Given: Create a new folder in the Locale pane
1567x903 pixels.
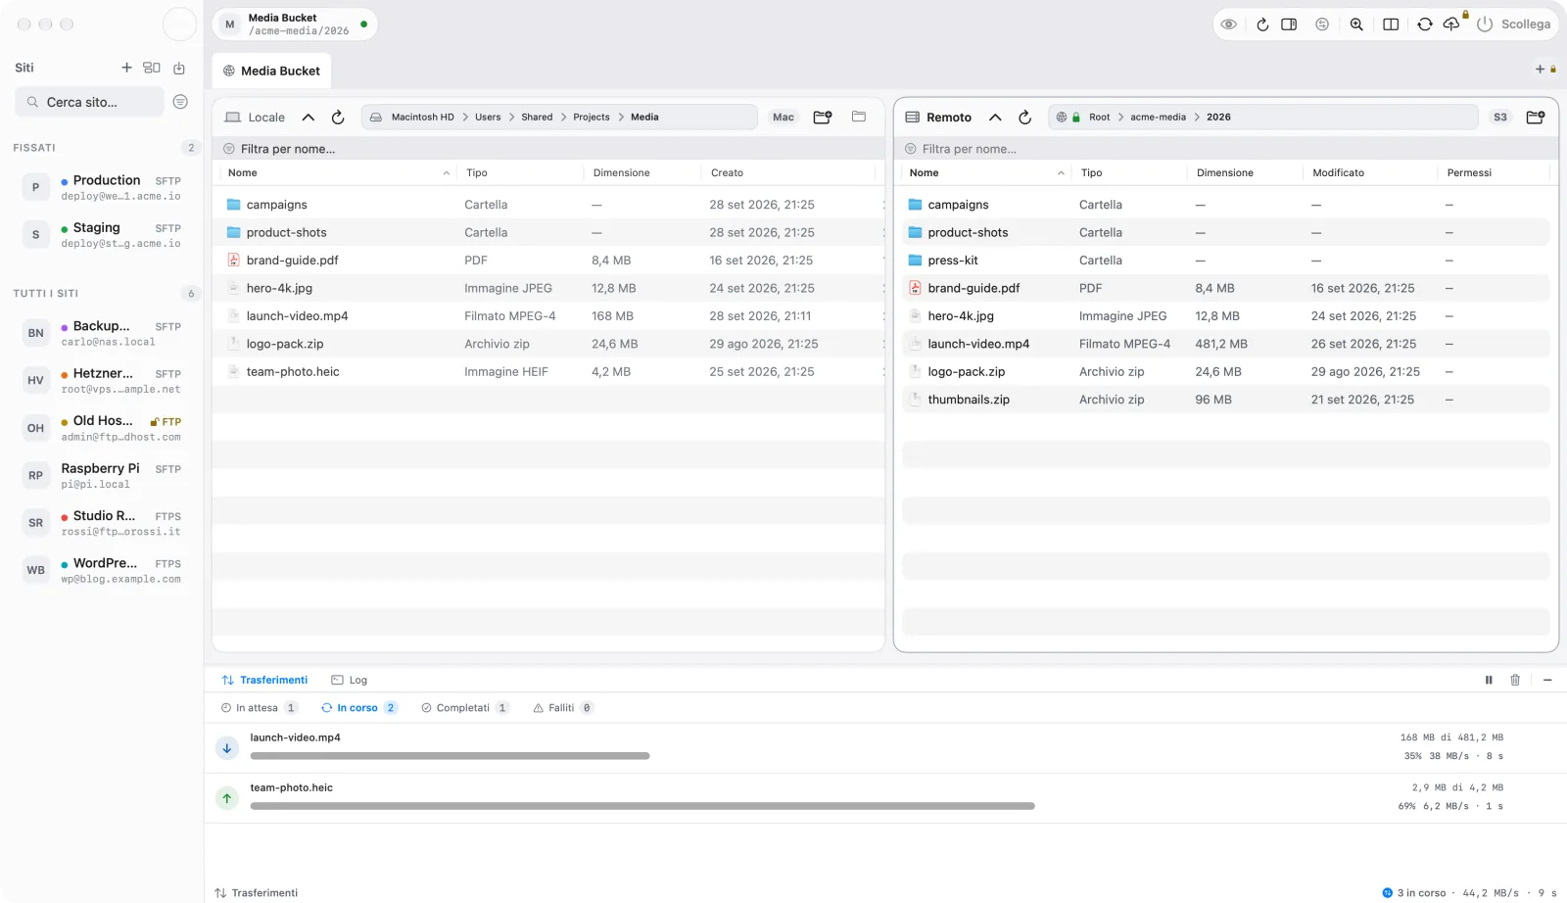Looking at the screenshot, I should pos(823,118).
